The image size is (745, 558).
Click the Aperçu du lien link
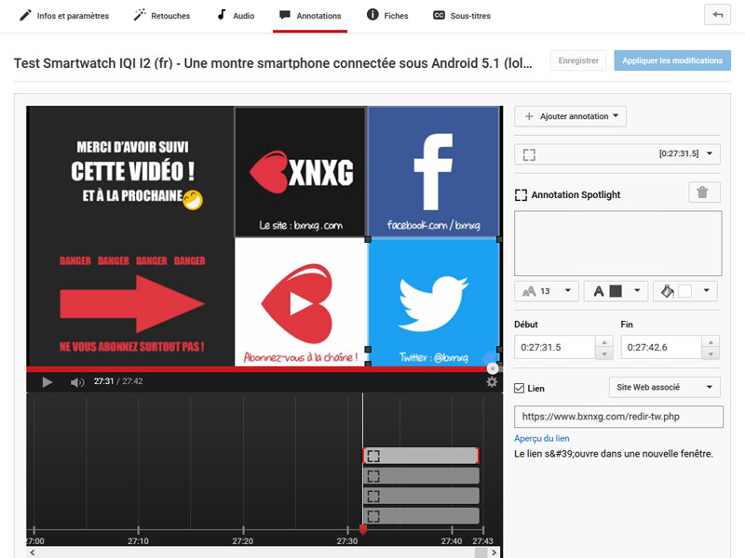pyautogui.click(x=542, y=438)
